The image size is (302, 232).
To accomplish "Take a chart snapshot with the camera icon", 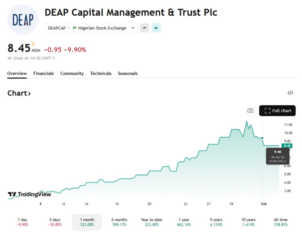I will [250, 111].
